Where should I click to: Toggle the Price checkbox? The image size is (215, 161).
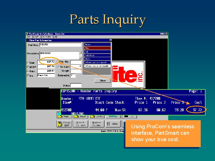pyautogui.click(x=28, y=71)
